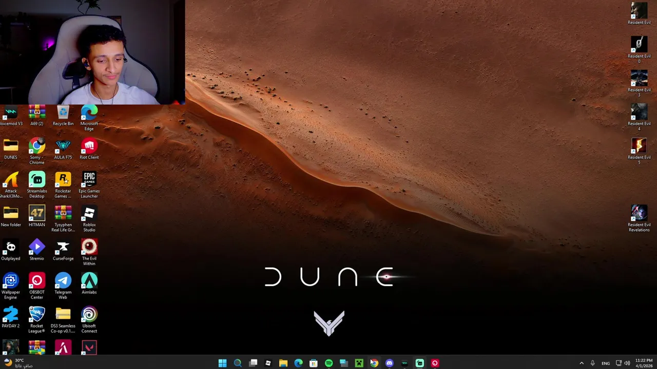Open taskbar Search
The height and width of the screenshot is (369, 657).
pos(238,363)
